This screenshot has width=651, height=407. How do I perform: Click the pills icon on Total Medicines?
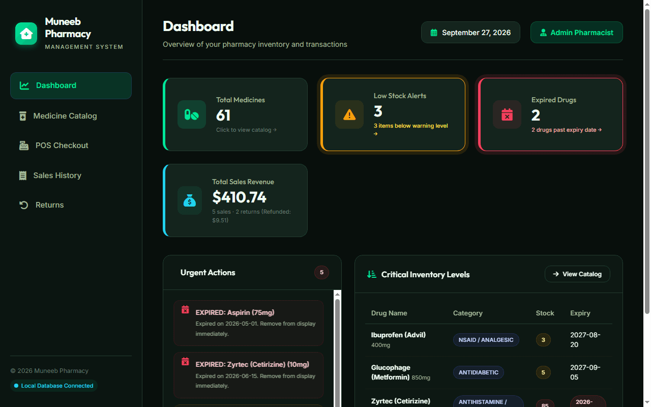pos(192,114)
